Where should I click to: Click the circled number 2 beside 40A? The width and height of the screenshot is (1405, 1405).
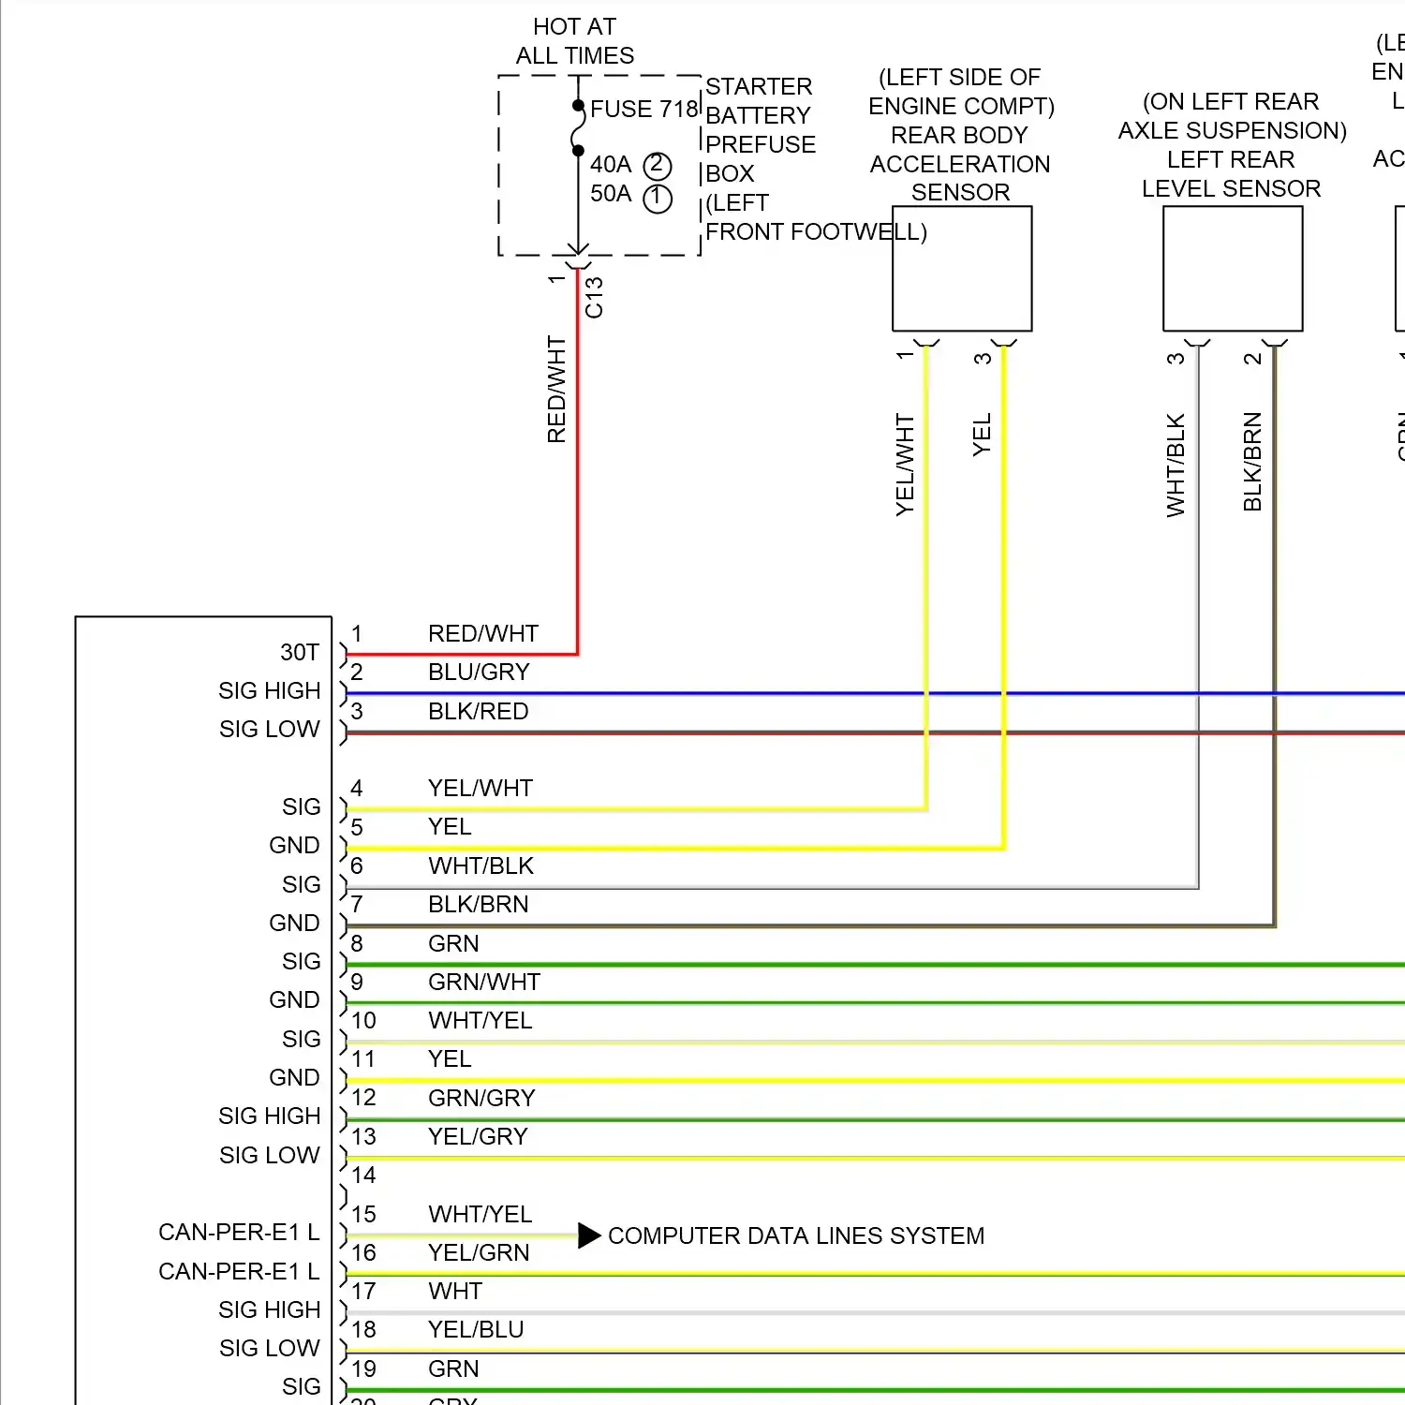658,166
